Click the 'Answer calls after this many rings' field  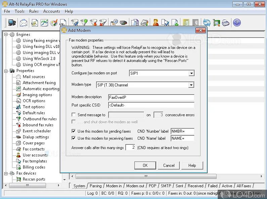click(130, 147)
